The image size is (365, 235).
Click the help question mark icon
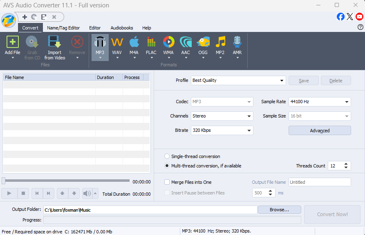pos(361,27)
